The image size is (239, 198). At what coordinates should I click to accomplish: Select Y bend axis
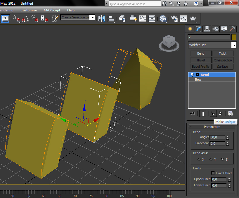click(x=211, y=159)
